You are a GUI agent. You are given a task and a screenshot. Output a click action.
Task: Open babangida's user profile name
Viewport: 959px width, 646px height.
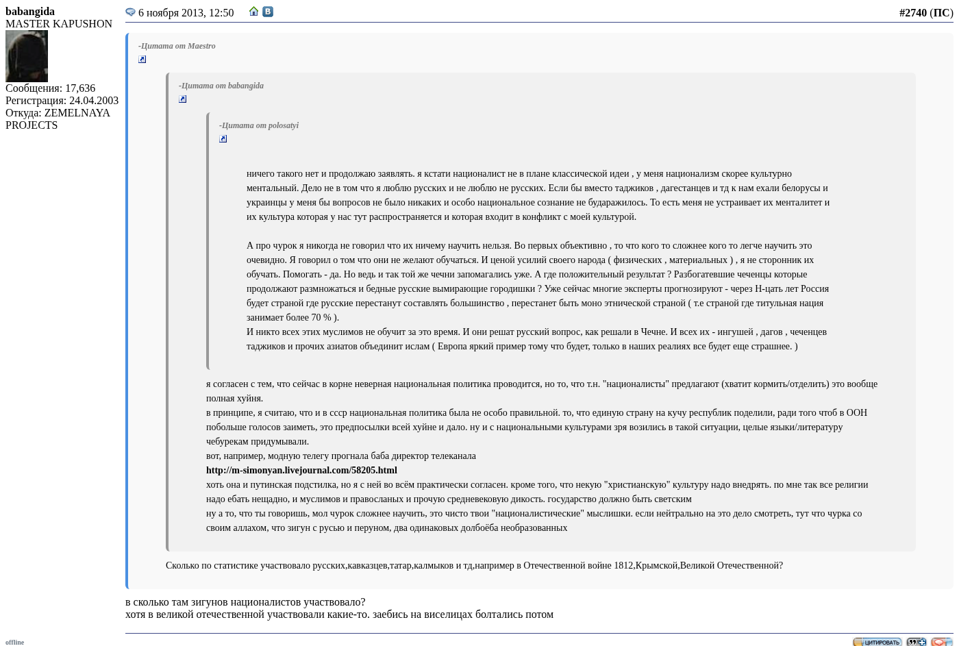(30, 12)
